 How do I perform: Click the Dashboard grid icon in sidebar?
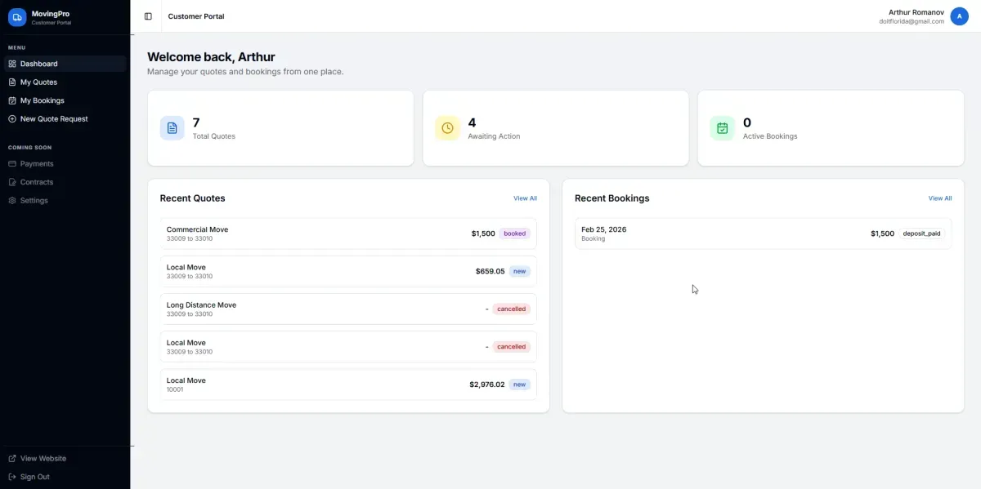(12, 64)
